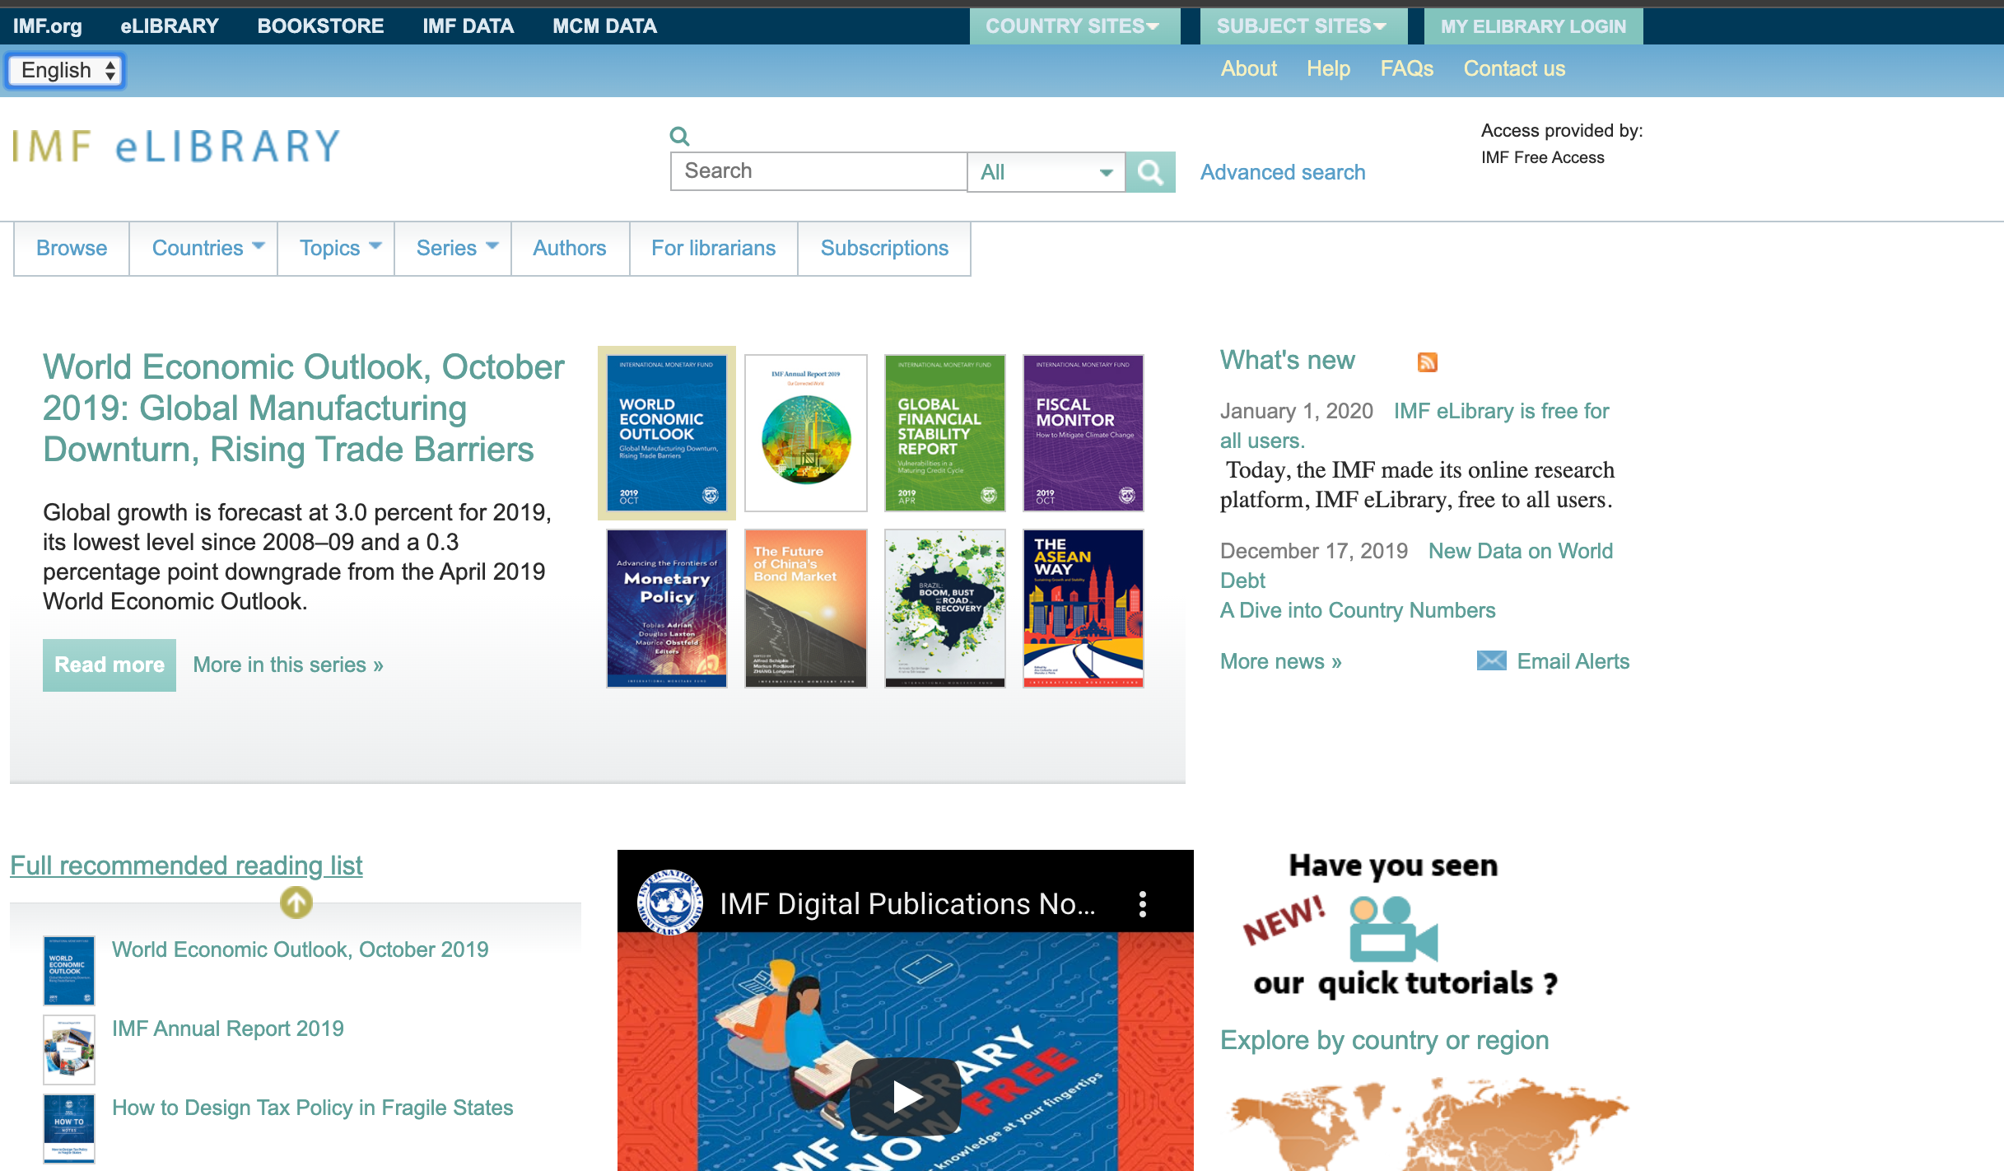Image resolution: width=2004 pixels, height=1171 pixels.
Task: Open IMF DATA in top bar
Action: 468,26
